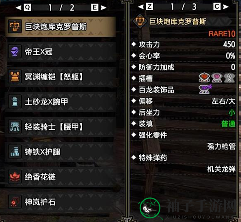Select the talisman icon for 神岚护石

coord(15,202)
